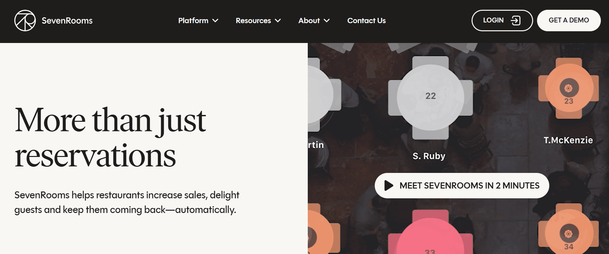The width and height of the screenshot is (609, 254).
Task: Expand the About dropdown chevron
Action: [327, 21]
